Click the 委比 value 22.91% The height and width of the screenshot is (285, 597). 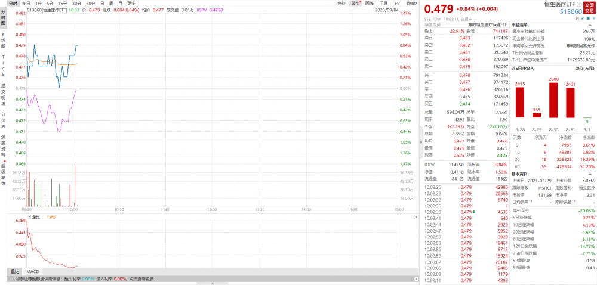pyautogui.click(x=457, y=31)
